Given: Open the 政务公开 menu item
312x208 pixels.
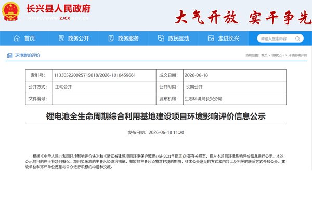Looking at the screenshot, I should coord(79,38).
